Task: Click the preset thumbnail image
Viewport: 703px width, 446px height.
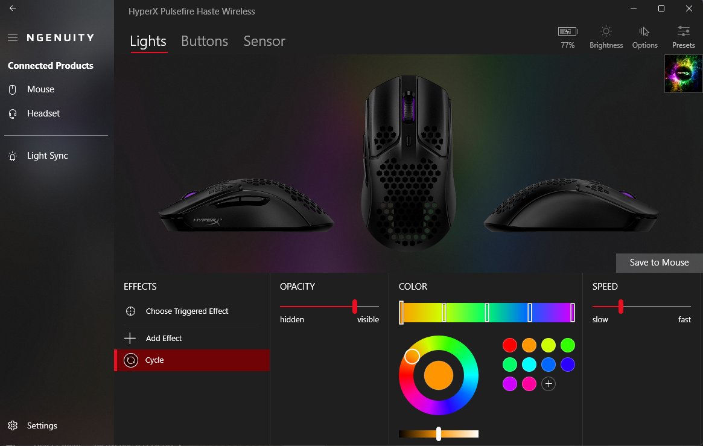Action: [683, 74]
